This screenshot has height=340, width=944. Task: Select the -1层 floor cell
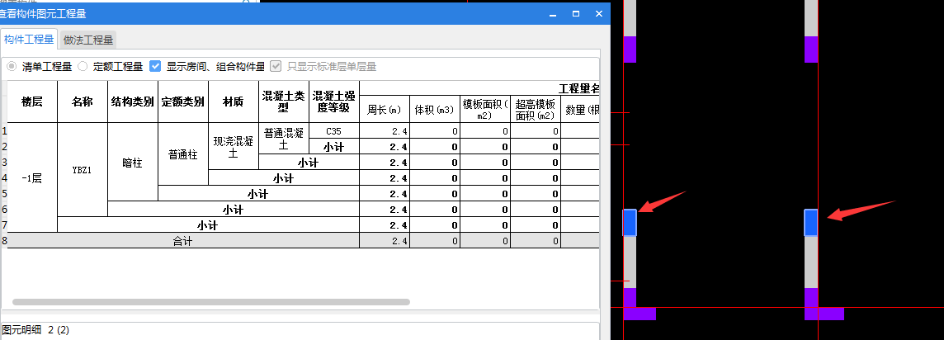click(32, 177)
